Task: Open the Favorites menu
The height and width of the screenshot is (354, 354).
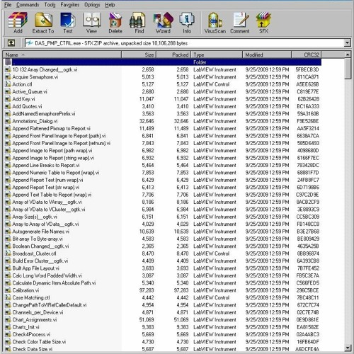Action: tap(70, 5)
